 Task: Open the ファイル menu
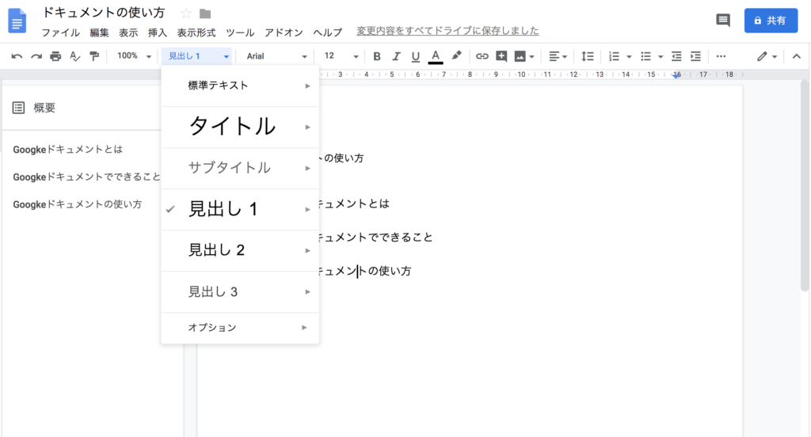[60, 32]
